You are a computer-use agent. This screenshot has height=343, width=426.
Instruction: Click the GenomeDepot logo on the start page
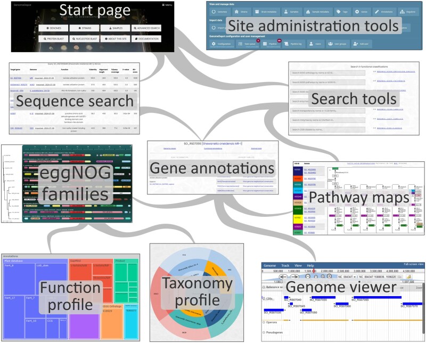21,5
